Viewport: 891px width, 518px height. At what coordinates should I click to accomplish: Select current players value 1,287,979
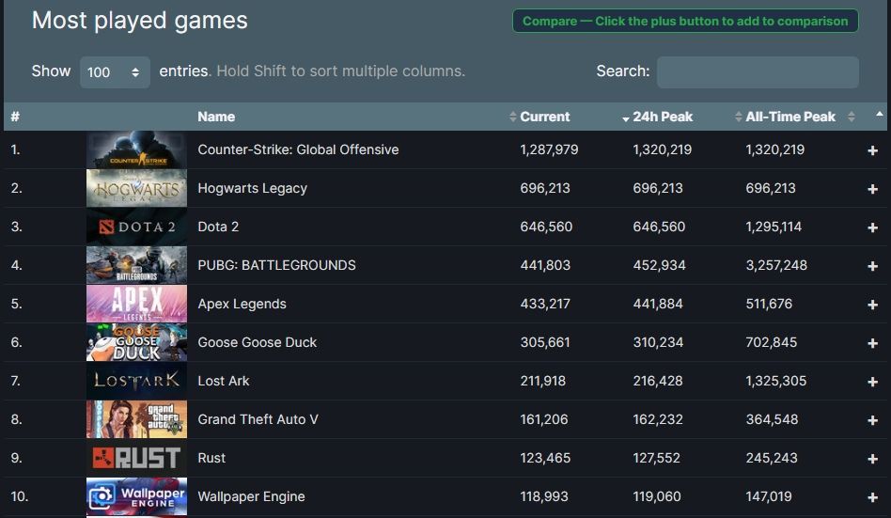coord(549,149)
